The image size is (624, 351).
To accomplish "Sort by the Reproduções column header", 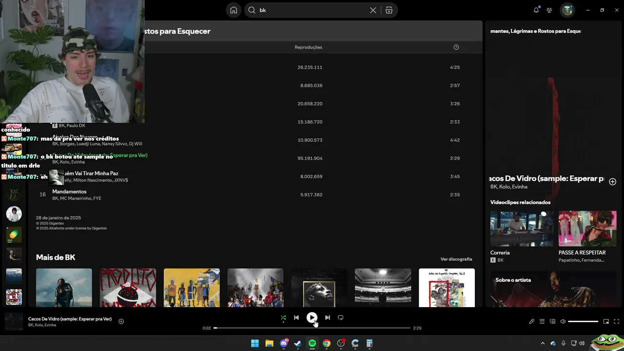I will (308, 47).
